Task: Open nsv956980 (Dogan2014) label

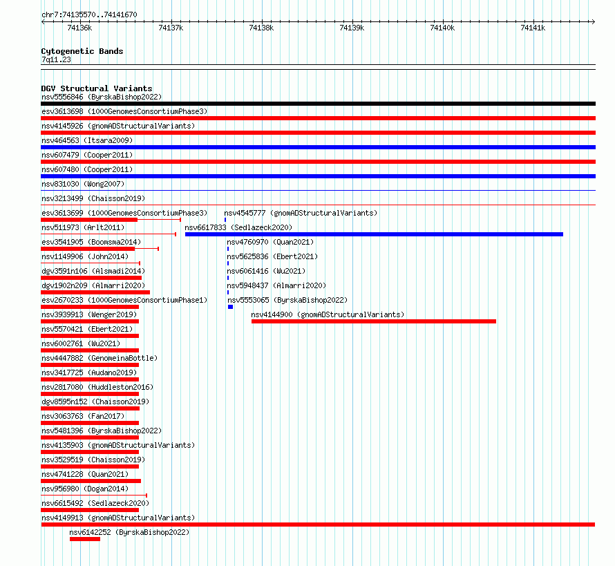Action: (85, 489)
